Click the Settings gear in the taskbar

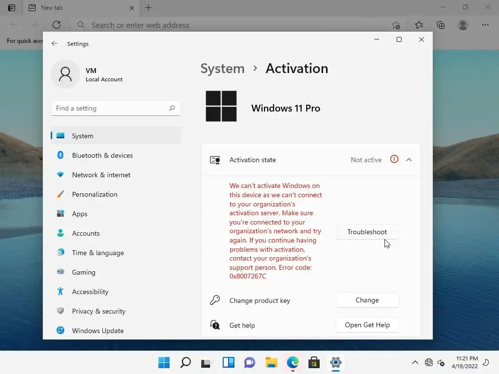pos(336,362)
